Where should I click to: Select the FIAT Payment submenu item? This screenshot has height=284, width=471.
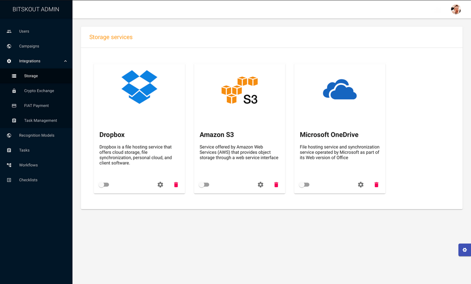36,106
